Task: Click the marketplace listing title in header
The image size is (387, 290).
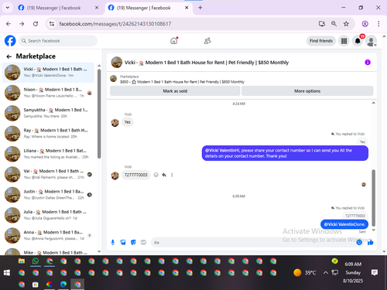Action: [207, 63]
